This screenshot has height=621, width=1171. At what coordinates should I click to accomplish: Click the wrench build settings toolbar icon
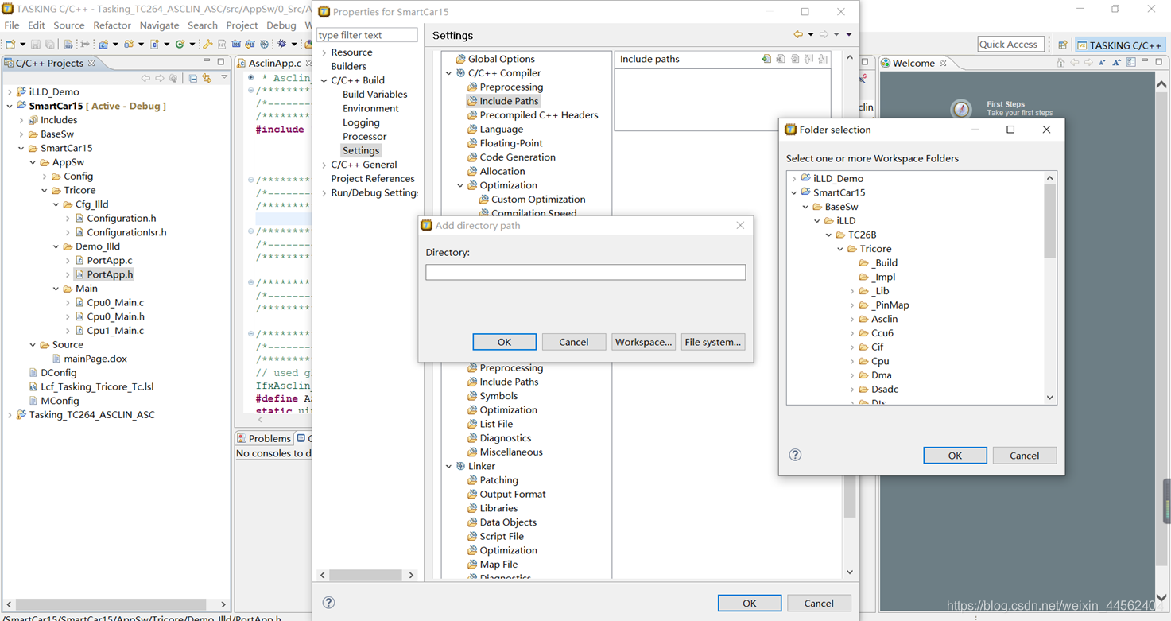tap(207, 45)
